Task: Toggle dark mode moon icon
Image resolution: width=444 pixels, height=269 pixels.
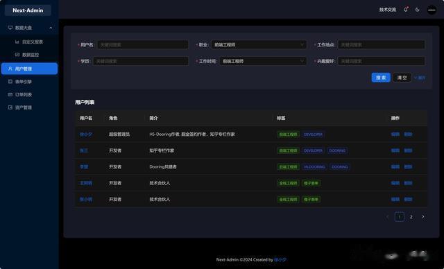Action: pos(418,10)
